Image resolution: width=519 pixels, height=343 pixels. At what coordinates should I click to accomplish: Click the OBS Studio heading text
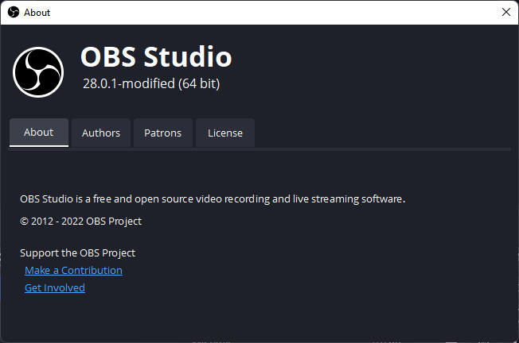coord(156,57)
